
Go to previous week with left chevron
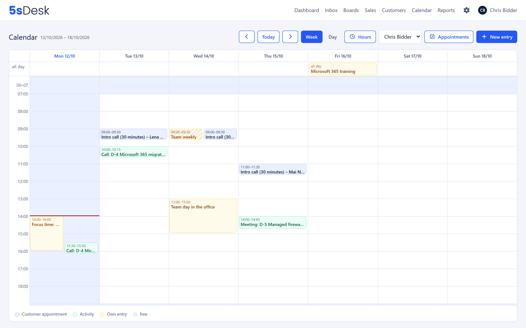[x=247, y=37]
